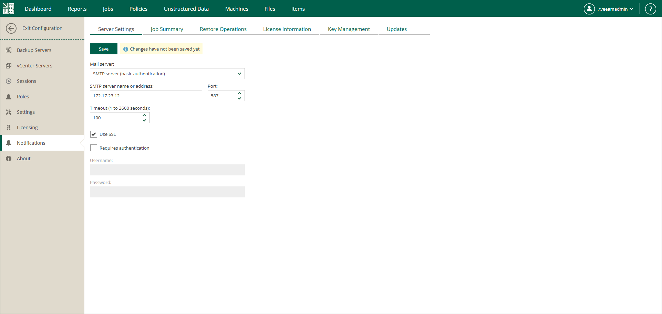Viewport: 662px width, 314px height.
Task: Enable the Requires authentication checkbox
Action: coord(94,148)
